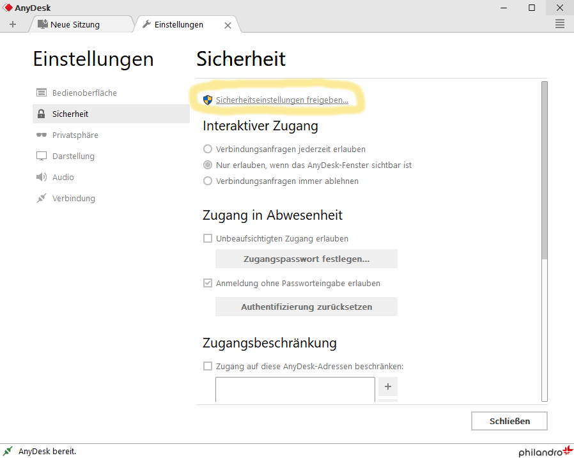Click 'AnyDesk bereit.' status text

[x=47, y=452]
